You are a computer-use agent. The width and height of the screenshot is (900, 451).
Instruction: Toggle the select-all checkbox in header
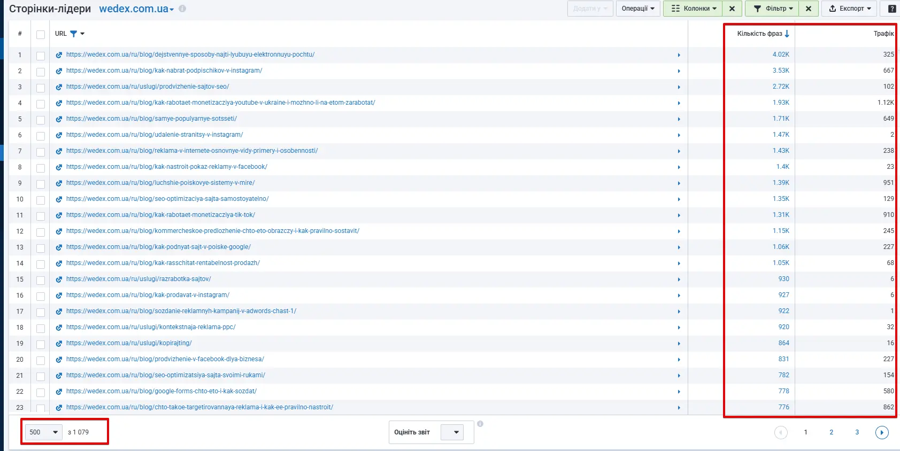41,35
